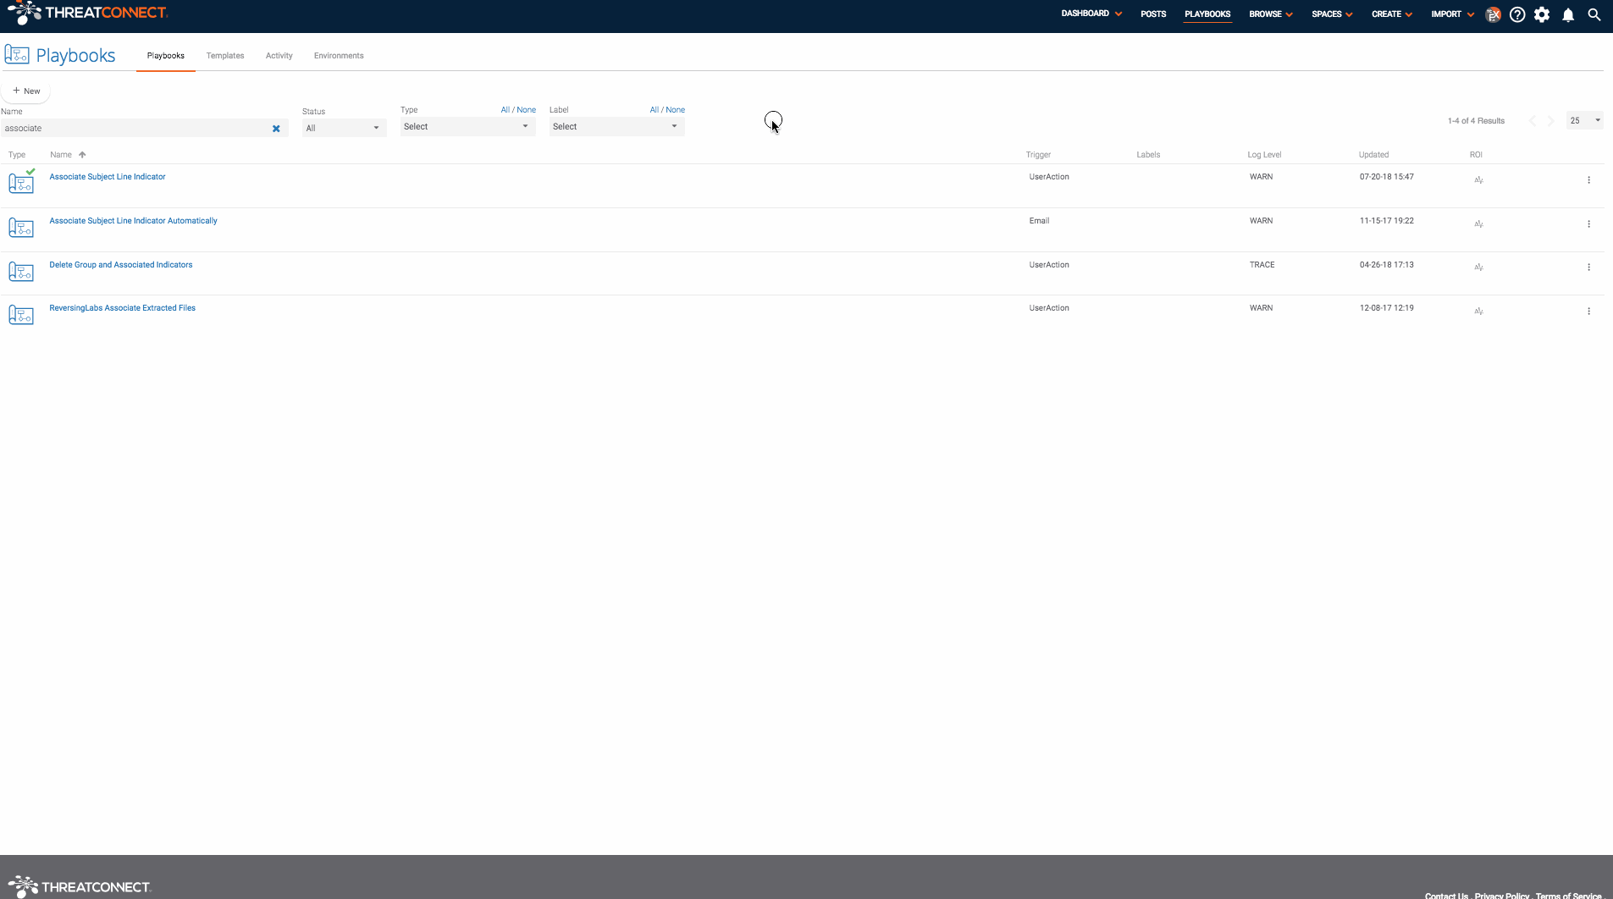1613x899 pixels.
Task: Open the settings gear icon
Action: coord(1542,14)
